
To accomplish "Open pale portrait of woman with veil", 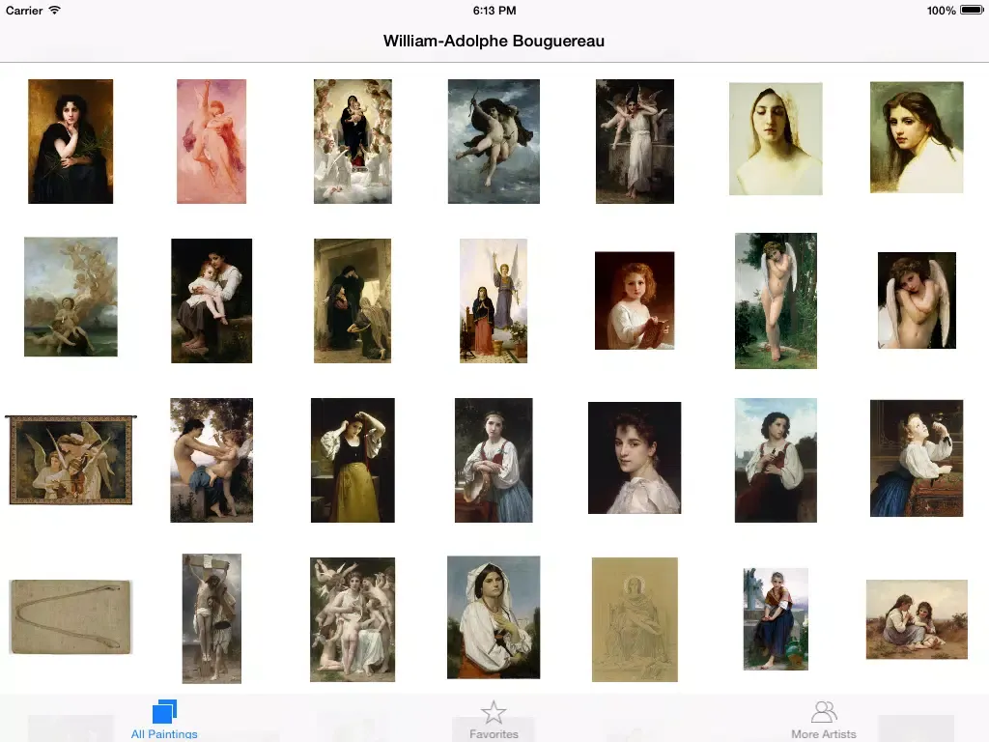I will click(776, 139).
